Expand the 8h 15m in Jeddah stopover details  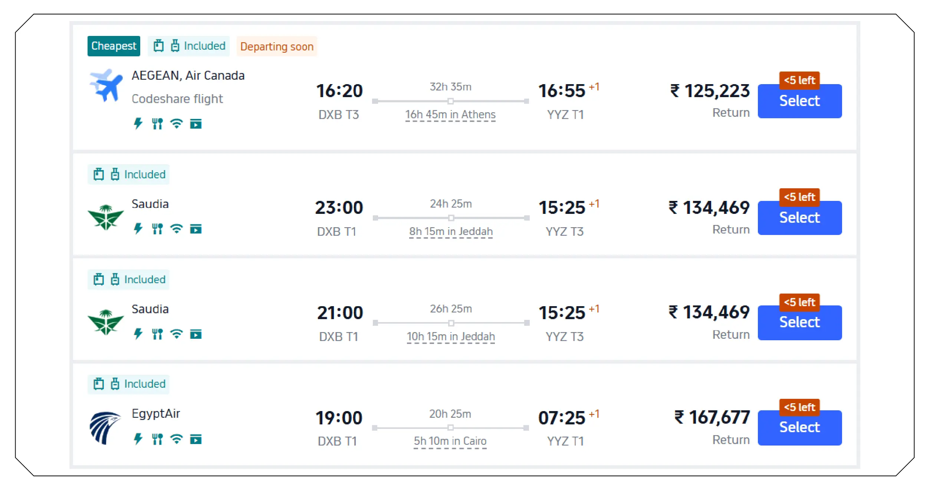[451, 231]
